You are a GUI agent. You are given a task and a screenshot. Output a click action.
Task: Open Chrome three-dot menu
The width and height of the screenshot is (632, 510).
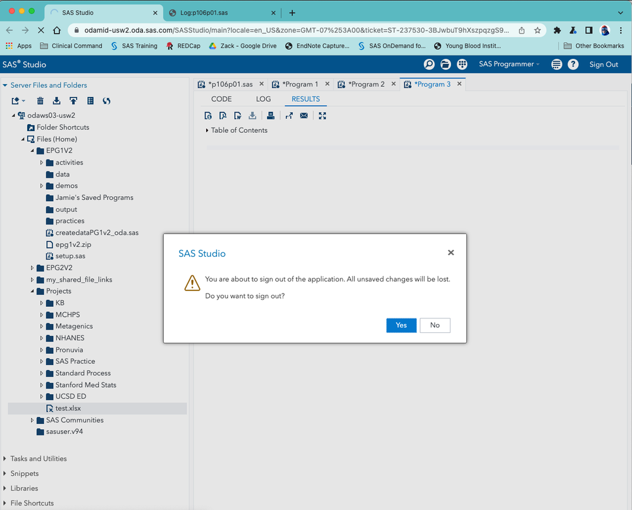point(621,30)
